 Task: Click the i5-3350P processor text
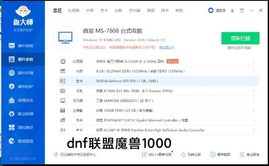(x=130, y=62)
